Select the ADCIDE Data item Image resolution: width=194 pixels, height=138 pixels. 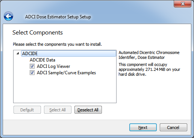point(42,60)
